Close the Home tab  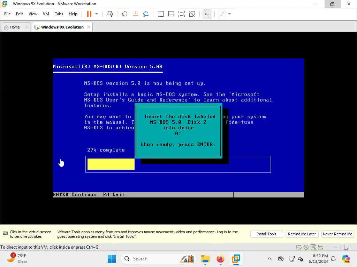tap(27, 27)
